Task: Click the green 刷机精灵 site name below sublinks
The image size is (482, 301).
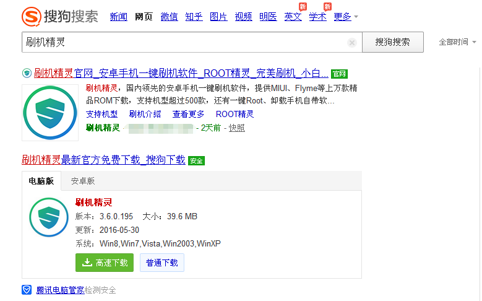Action: (x=103, y=128)
